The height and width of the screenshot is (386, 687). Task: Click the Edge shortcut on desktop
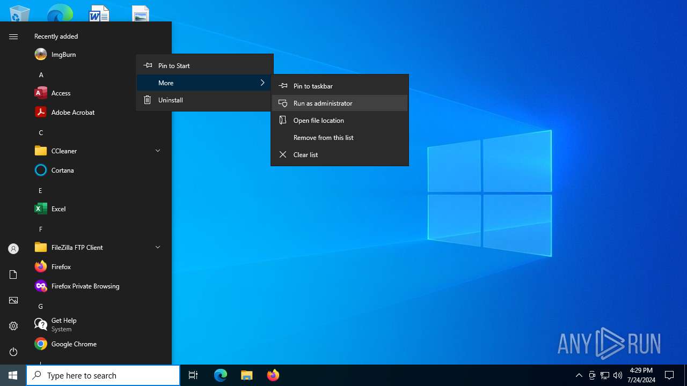60,13
